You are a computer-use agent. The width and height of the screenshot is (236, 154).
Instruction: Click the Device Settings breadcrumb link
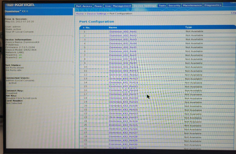pos(97,14)
